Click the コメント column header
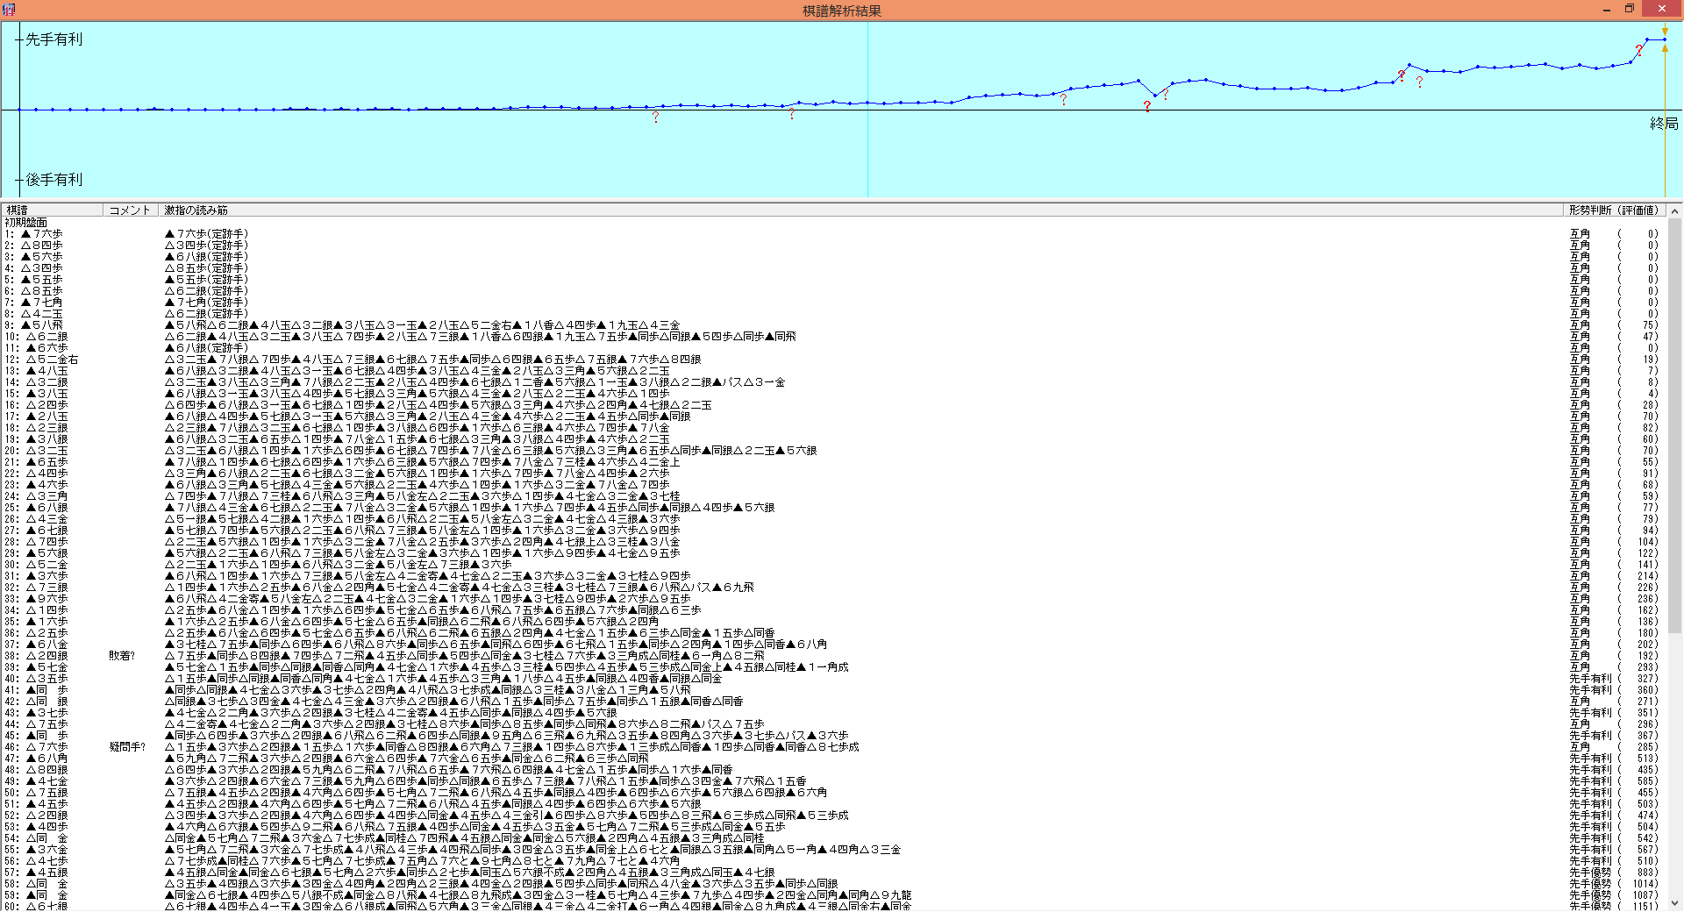Screen dimensions: 1684x912 130,210
